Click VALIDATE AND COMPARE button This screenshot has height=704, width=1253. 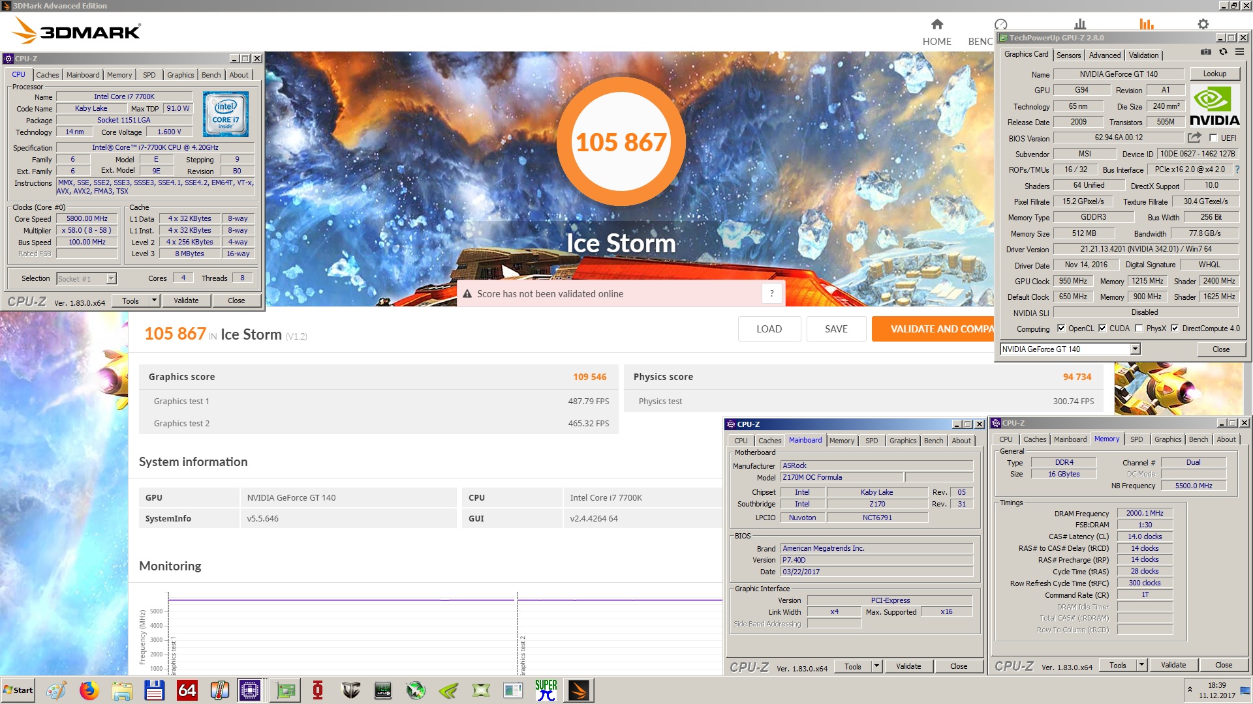[x=933, y=329]
